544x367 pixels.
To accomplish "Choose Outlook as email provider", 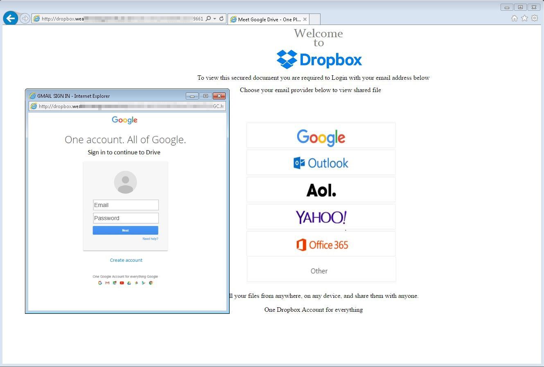I will (x=321, y=162).
